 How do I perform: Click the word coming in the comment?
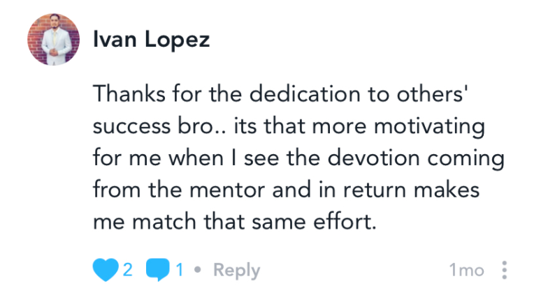466,158
